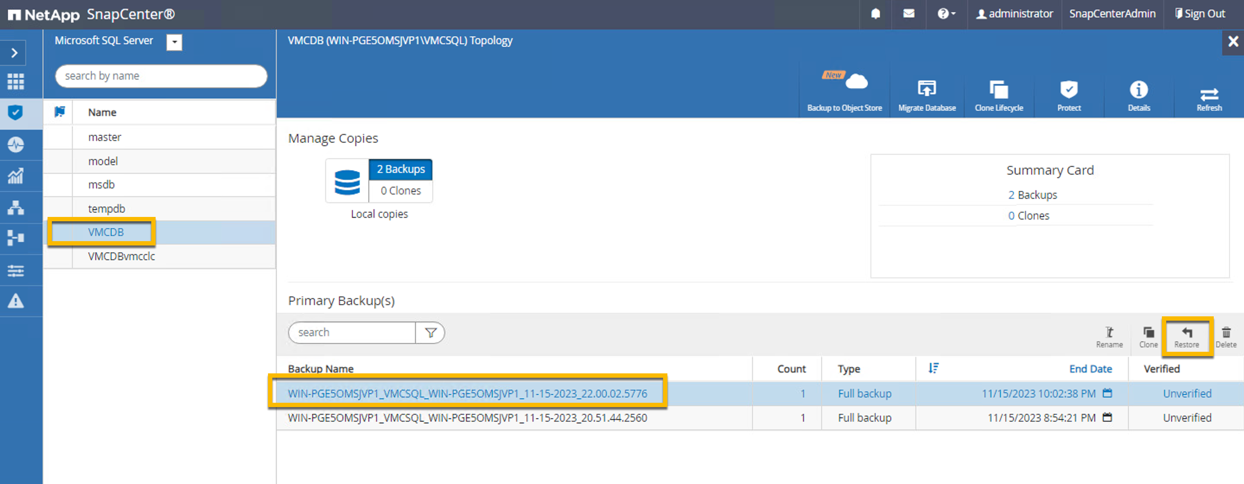Screen dimensions: 1244x484
Task: Select backup ending 20.51.44.2560
Action: pyautogui.click(x=760, y=418)
